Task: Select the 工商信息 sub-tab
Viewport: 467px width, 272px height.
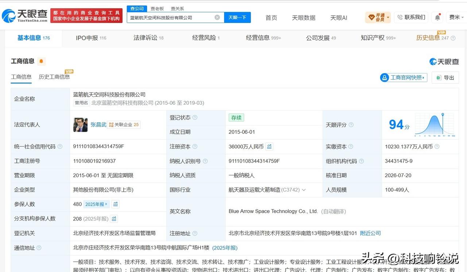Action: tap(21, 77)
